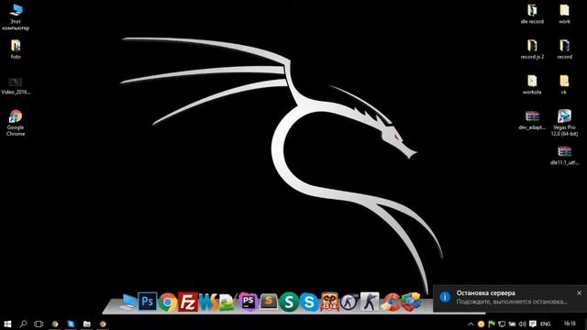The height and width of the screenshot is (330, 587).
Task: Click the yellow round tray icon
Action: 481,324
